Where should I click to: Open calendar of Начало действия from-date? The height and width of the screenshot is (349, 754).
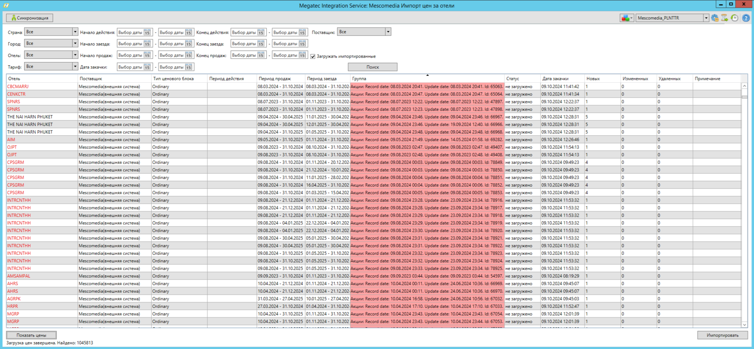point(147,32)
